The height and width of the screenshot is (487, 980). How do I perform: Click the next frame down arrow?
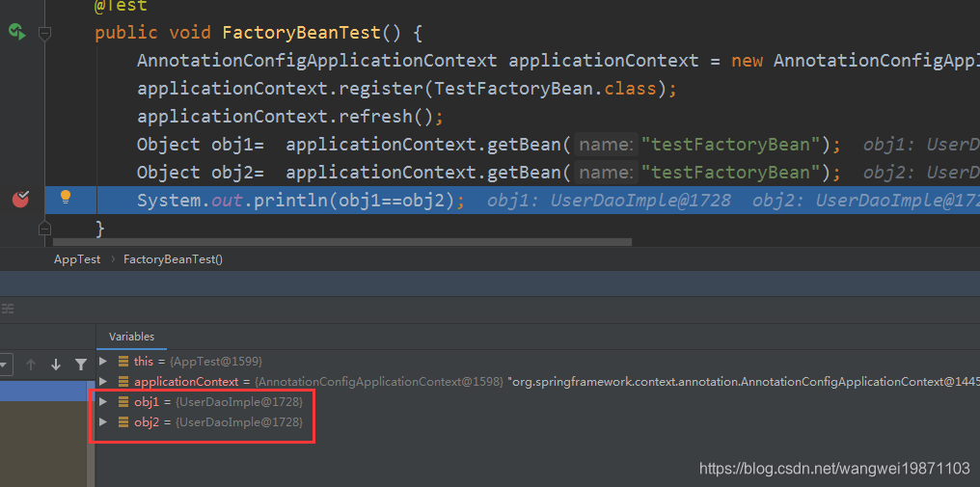pyautogui.click(x=56, y=364)
